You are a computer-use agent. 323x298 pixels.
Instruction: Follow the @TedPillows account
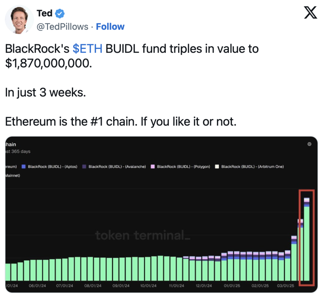110,26
